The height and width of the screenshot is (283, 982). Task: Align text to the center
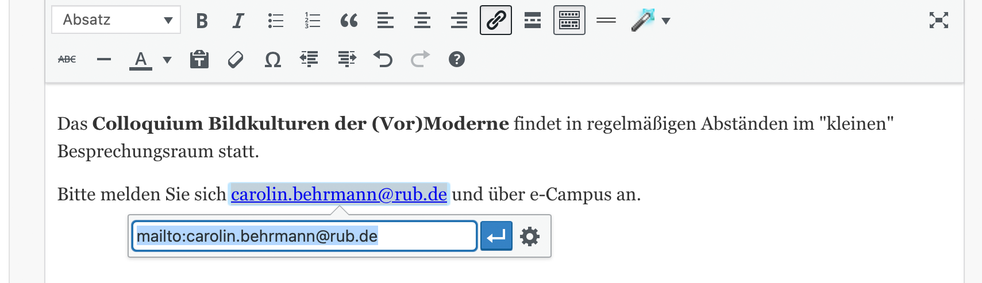pos(422,21)
